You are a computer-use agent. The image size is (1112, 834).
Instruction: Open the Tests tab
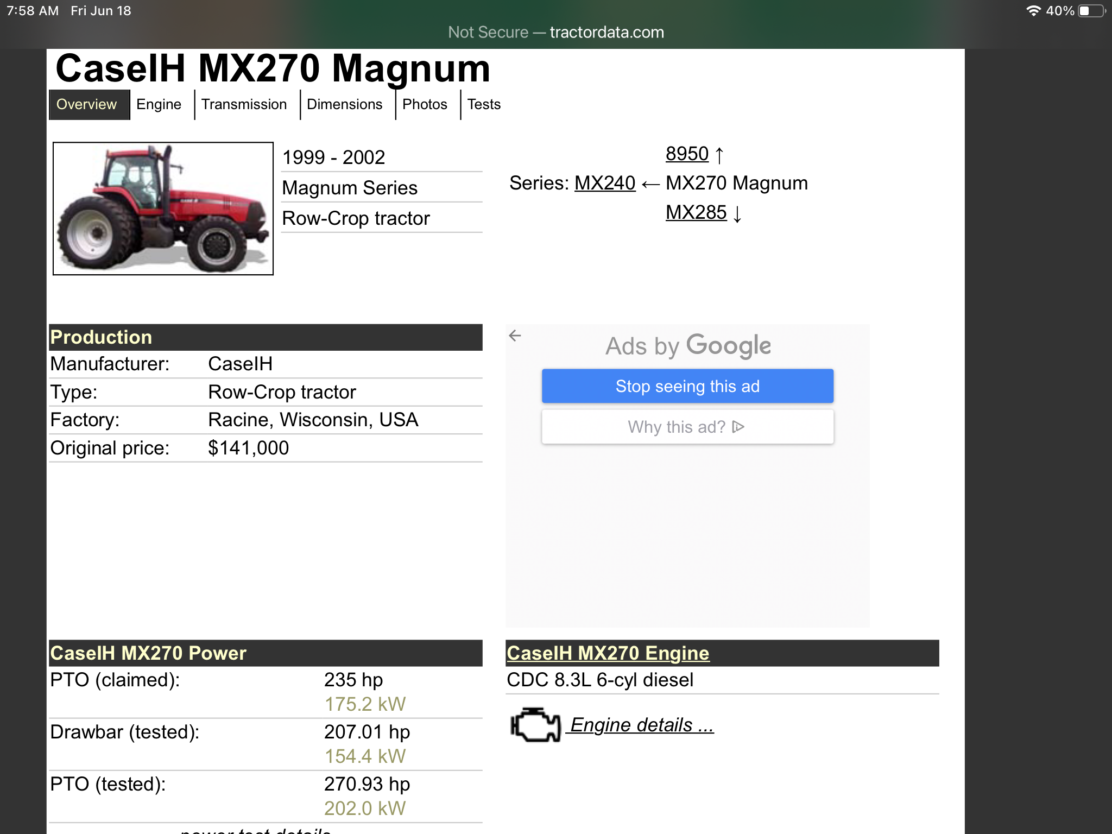pos(484,104)
